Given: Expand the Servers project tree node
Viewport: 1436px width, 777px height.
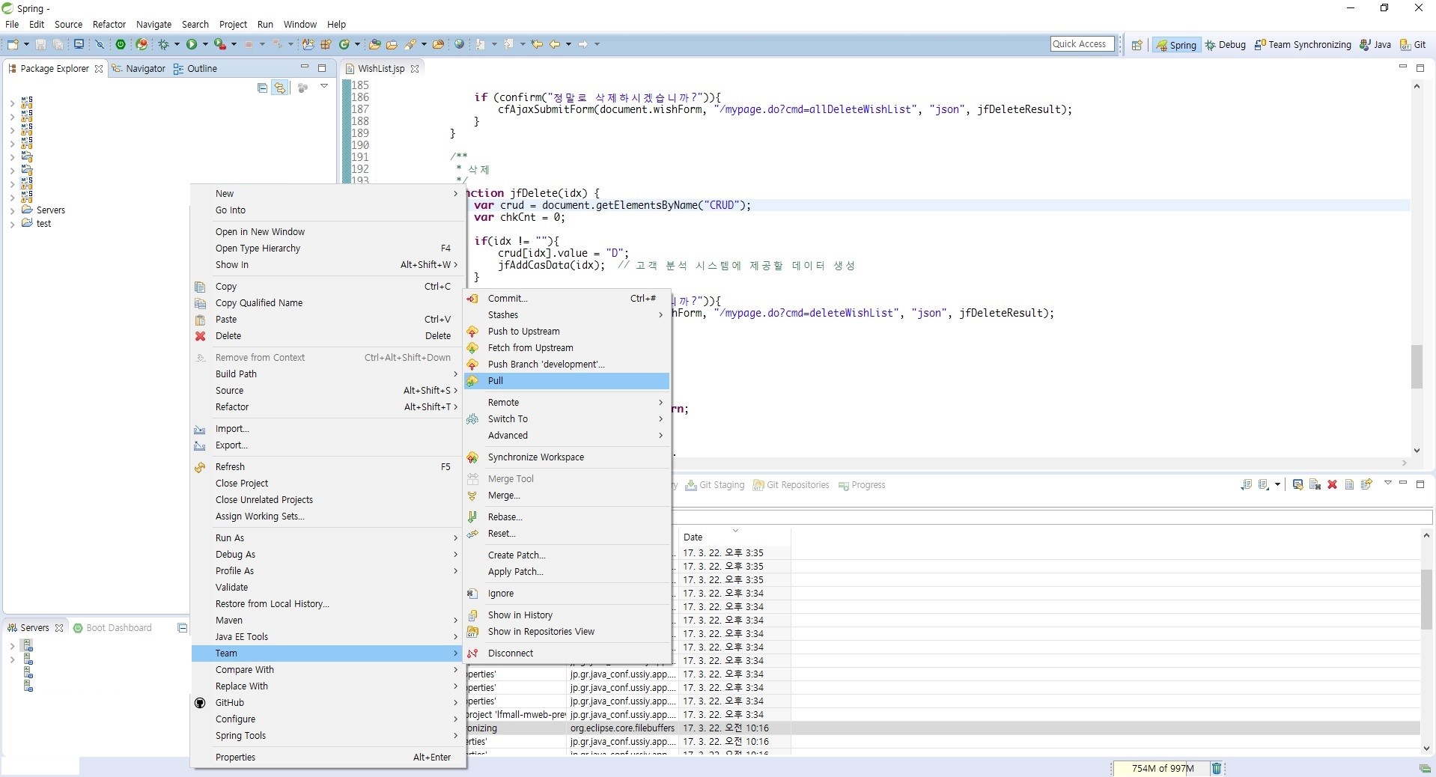Looking at the screenshot, I should click(12, 210).
